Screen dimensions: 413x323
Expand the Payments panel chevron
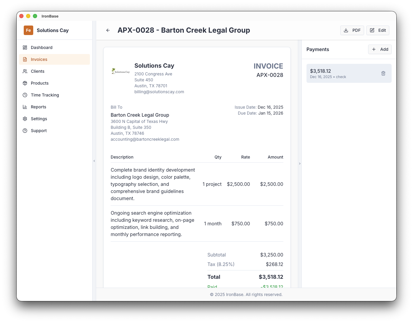[300, 164]
